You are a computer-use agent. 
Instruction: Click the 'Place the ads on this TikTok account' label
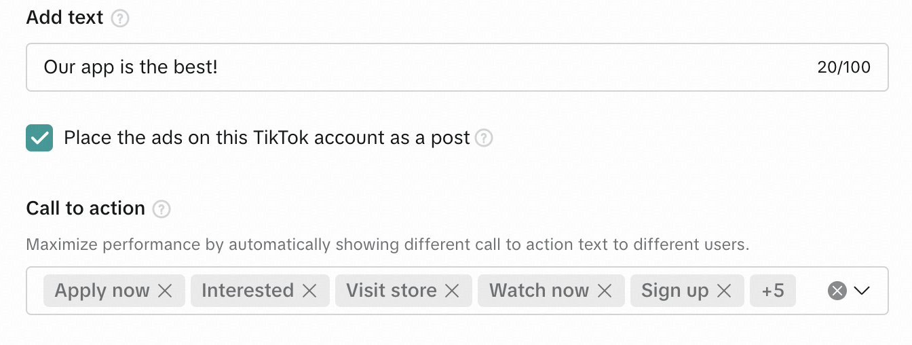[267, 139]
